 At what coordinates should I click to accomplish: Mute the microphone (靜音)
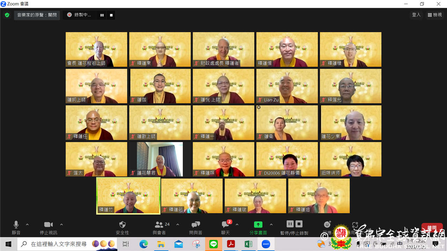[x=16, y=225]
